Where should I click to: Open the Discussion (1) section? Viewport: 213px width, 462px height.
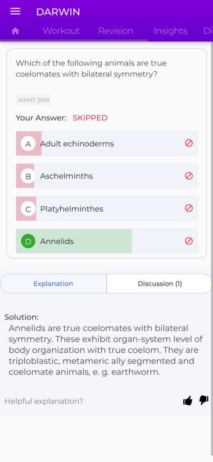[x=160, y=283]
